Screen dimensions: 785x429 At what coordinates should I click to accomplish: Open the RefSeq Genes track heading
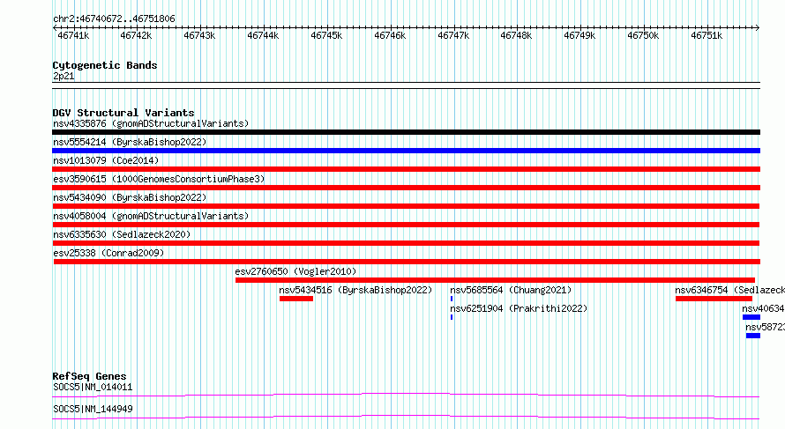pos(89,376)
